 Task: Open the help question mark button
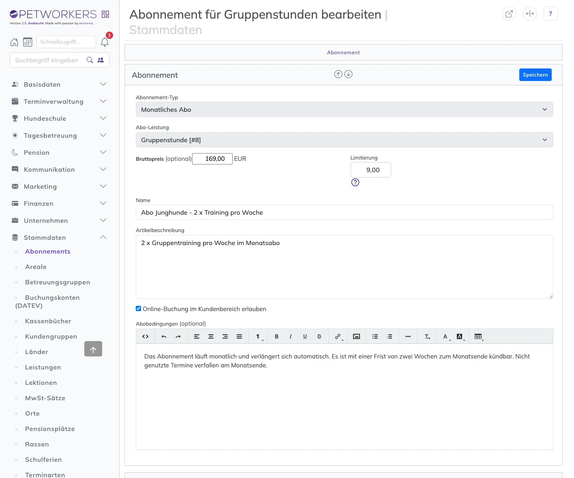coord(550,14)
